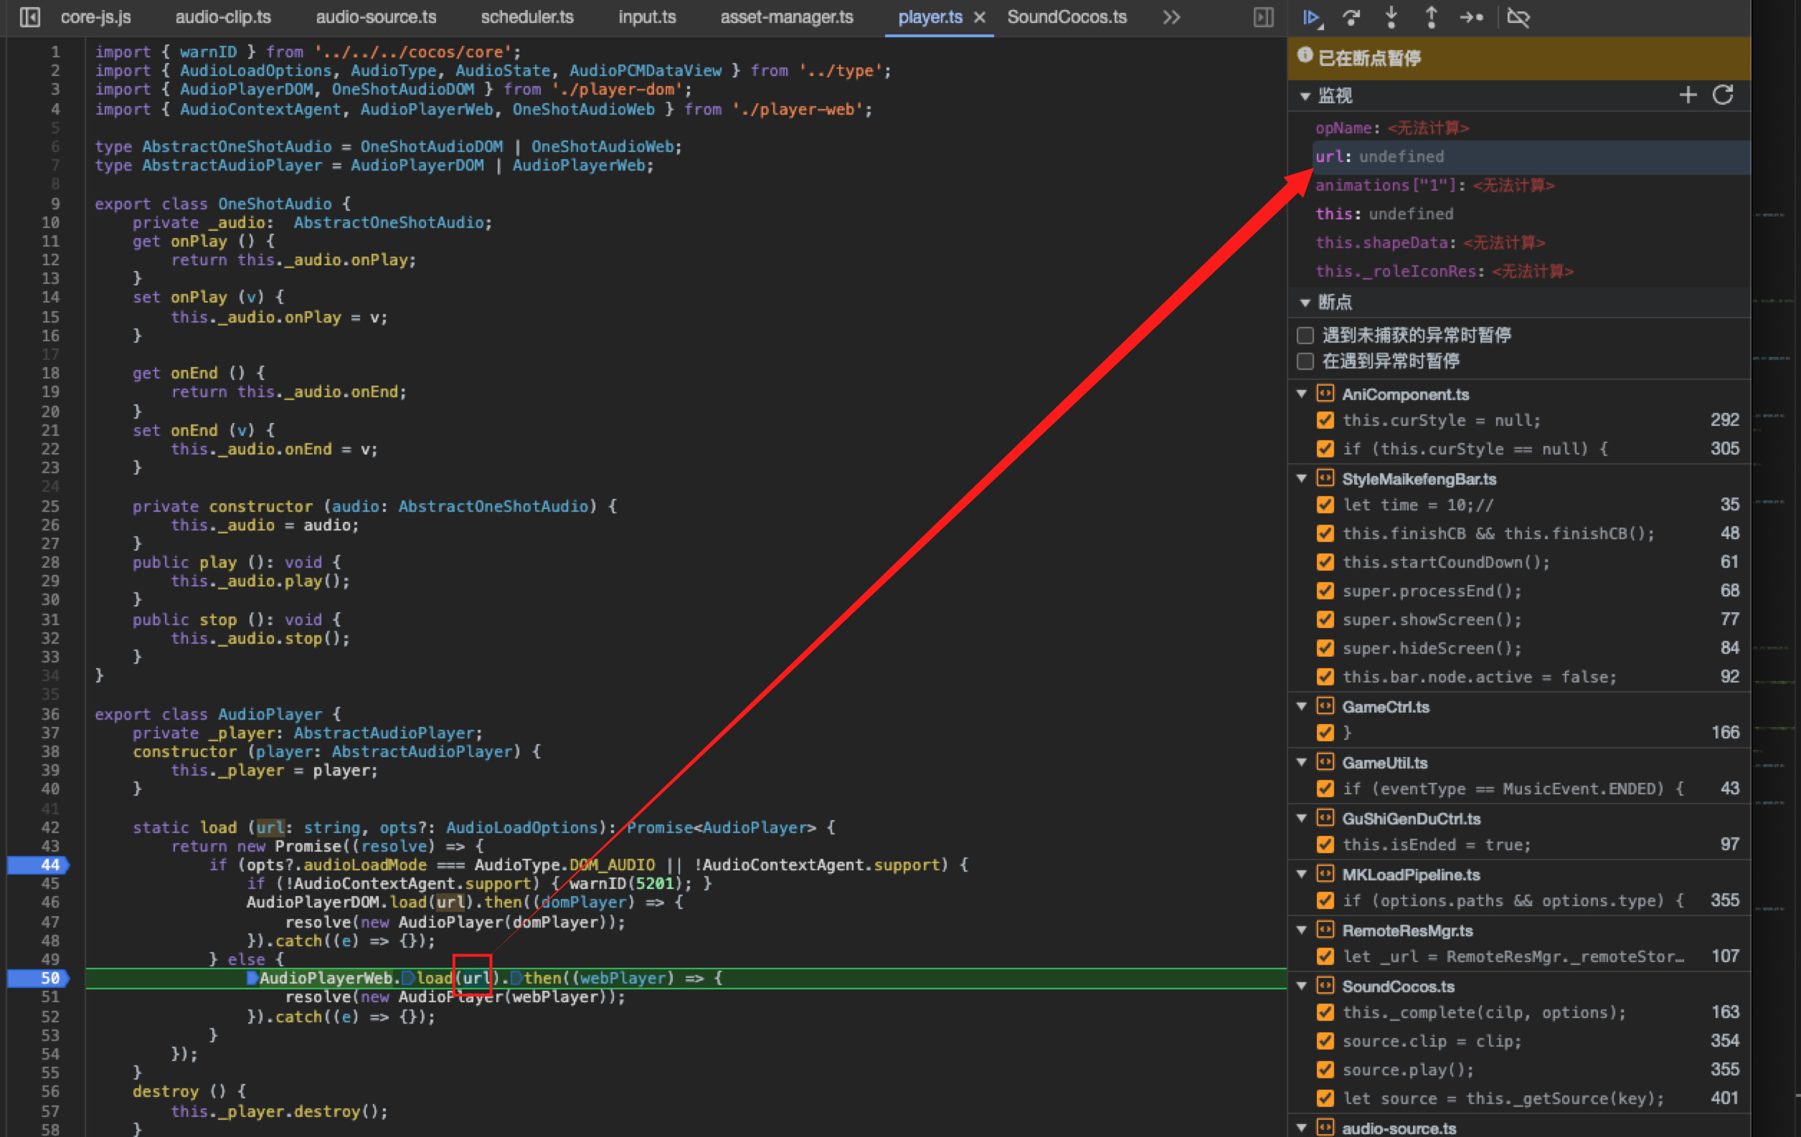This screenshot has height=1137, width=1801.
Task: Close the player.ts tab
Action: tap(979, 17)
